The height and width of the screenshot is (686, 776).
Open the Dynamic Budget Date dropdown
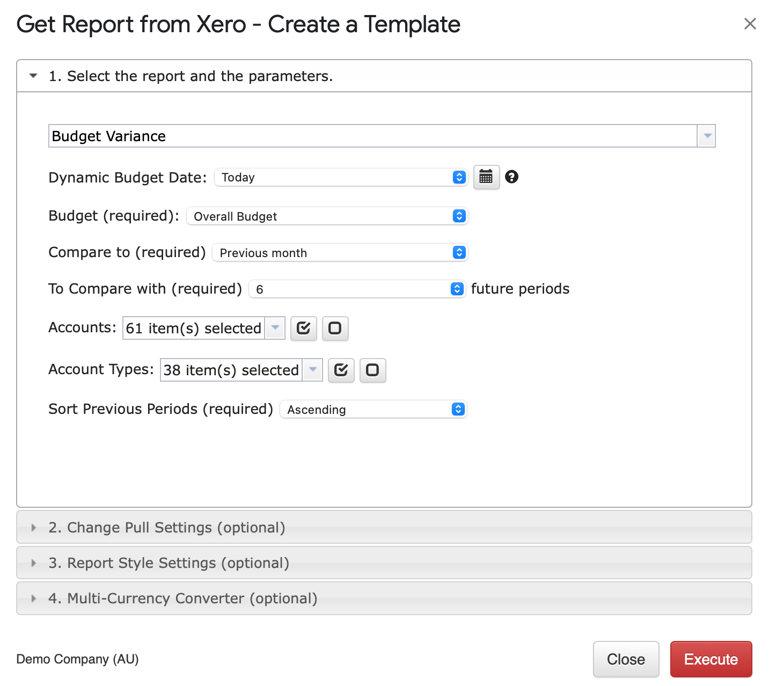tap(341, 177)
